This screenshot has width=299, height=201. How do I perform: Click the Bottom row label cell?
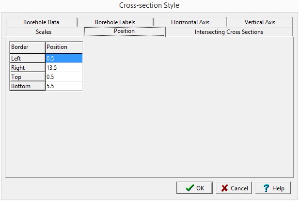27,86
